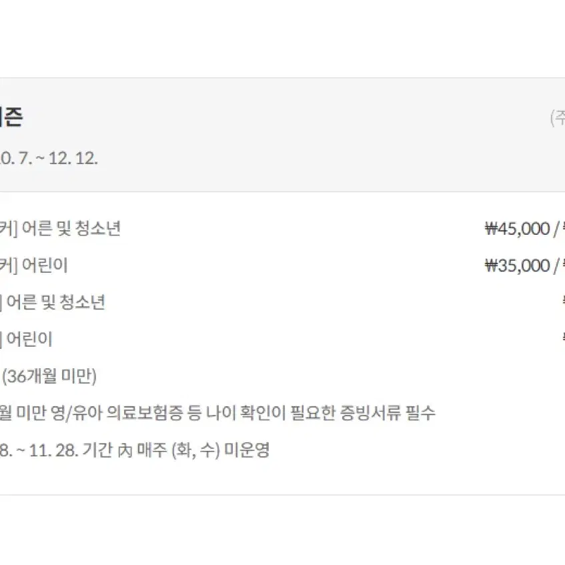Click the 의료보험증 word in the notice
Screen dimensions: 565x565
pyautogui.click(x=145, y=413)
